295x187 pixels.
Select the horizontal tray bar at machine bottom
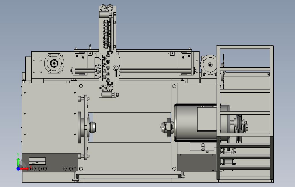click(128, 175)
